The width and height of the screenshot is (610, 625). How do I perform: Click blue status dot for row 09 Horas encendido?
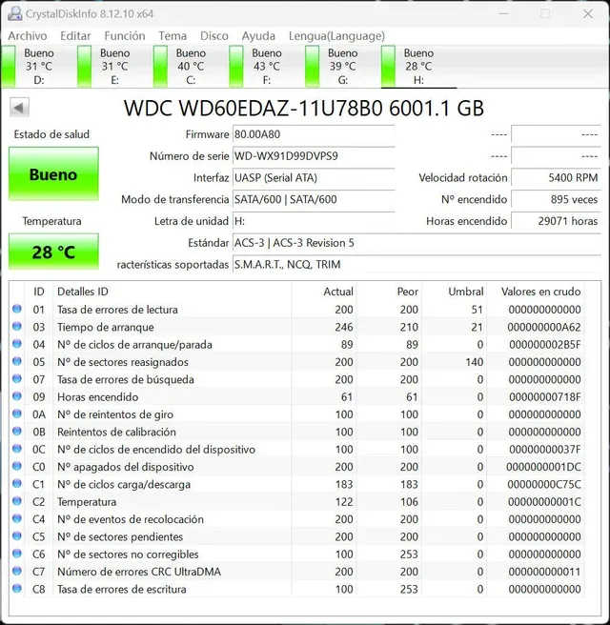[17, 396]
